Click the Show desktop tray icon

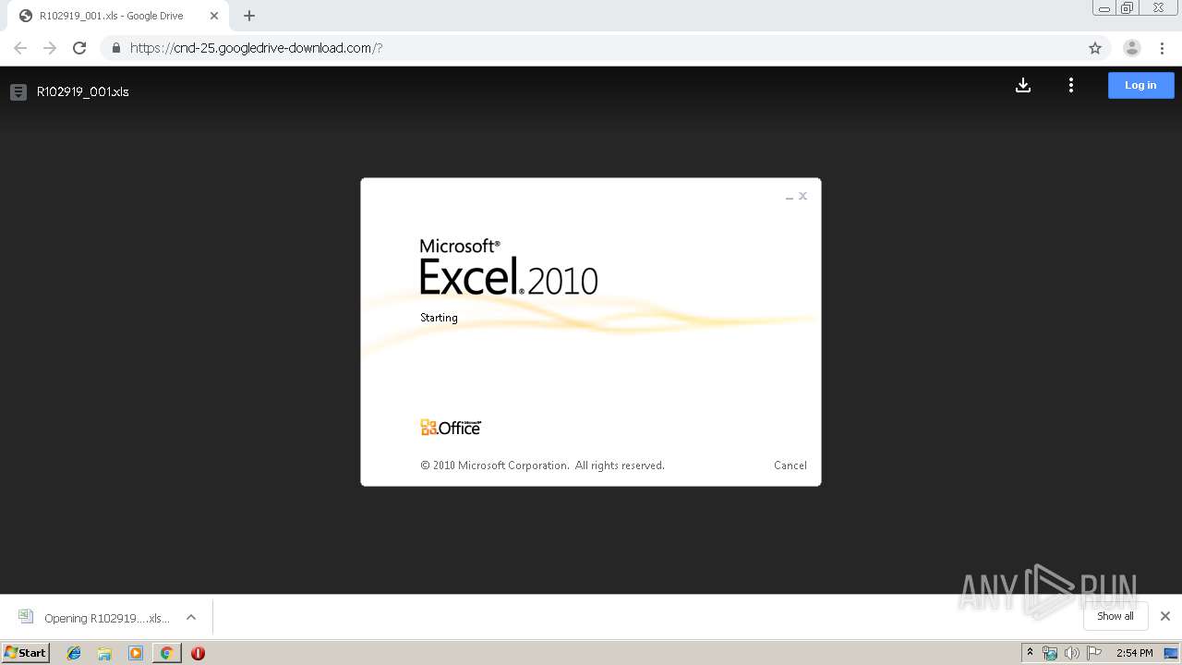tap(1171, 653)
